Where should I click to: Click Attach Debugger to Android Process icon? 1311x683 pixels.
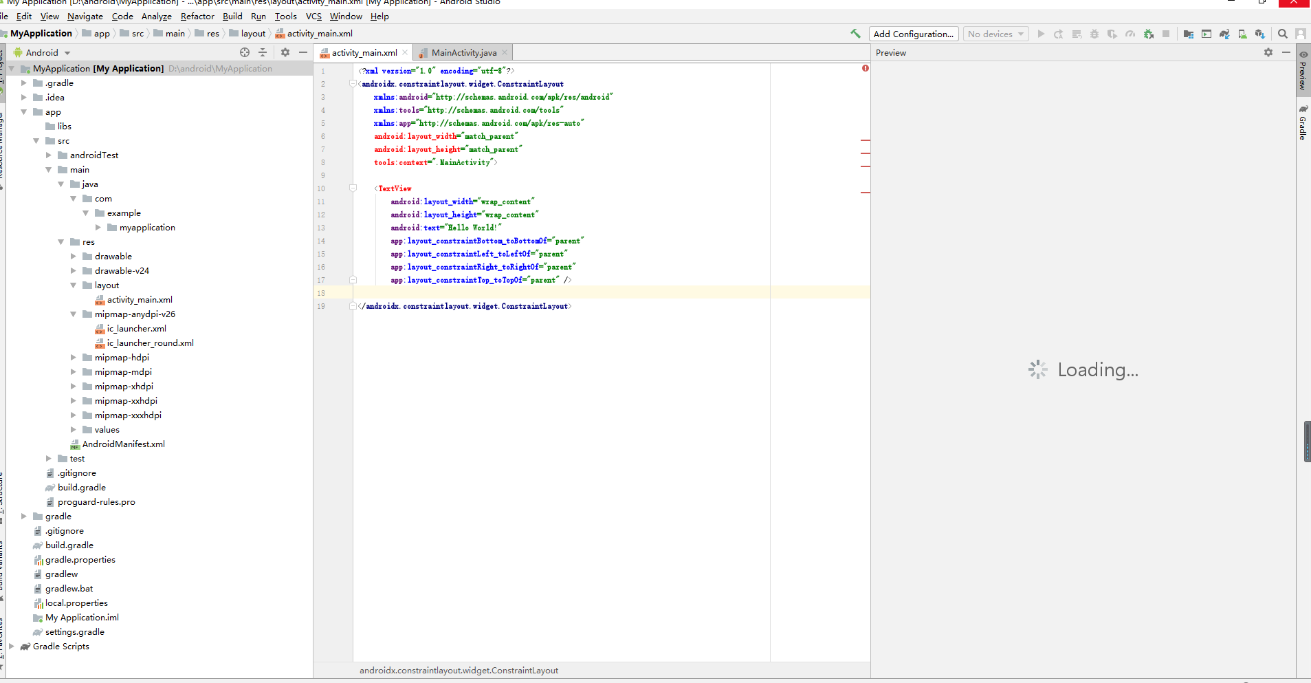point(1148,34)
